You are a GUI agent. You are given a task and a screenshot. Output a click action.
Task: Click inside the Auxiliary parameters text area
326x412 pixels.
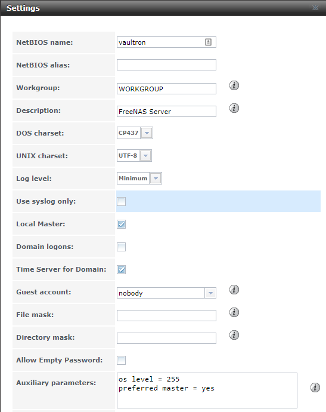coord(207,390)
